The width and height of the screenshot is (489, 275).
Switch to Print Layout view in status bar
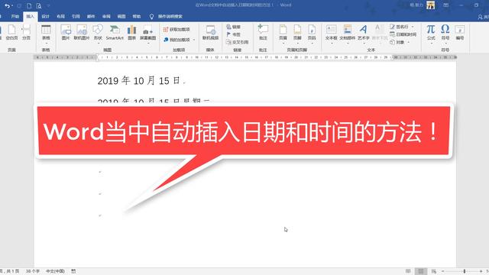coord(421,271)
